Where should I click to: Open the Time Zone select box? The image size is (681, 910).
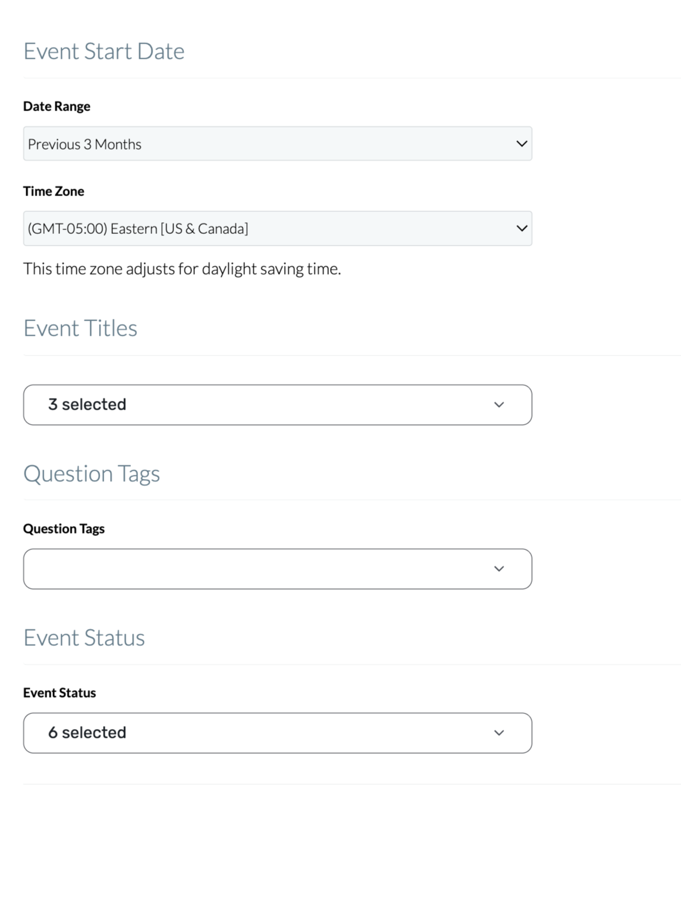pos(277,228)
